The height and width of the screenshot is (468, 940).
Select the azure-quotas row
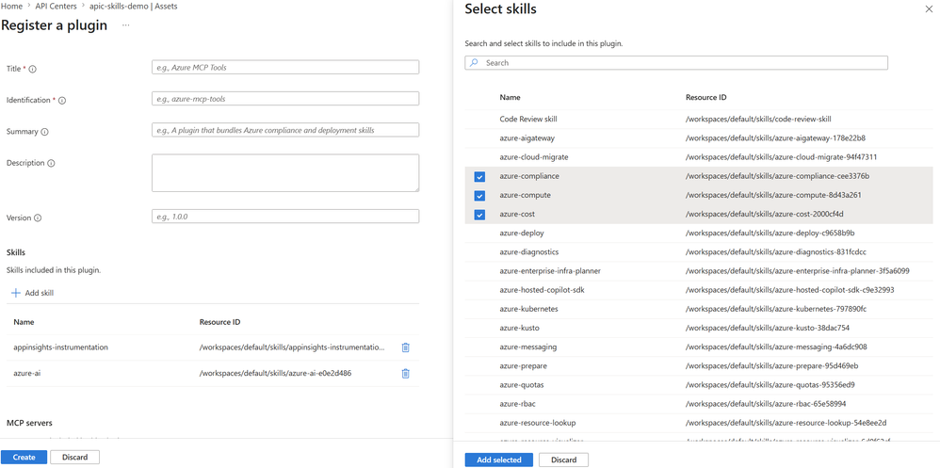(x=699, y=385)
